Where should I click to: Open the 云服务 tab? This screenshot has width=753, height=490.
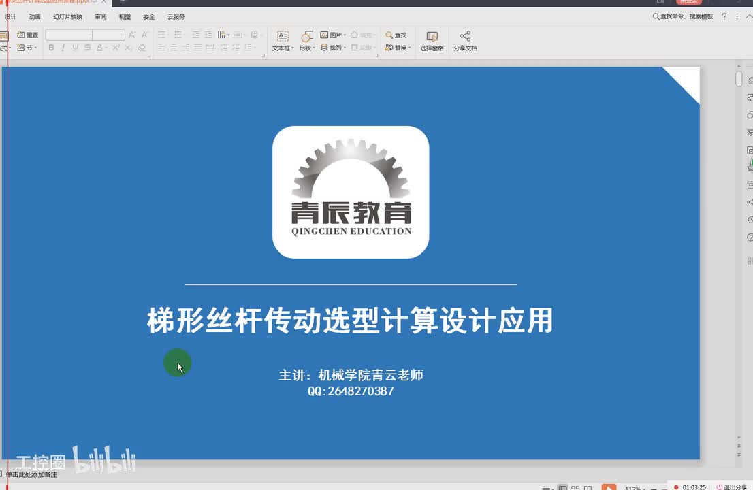(x=176, y=17)
